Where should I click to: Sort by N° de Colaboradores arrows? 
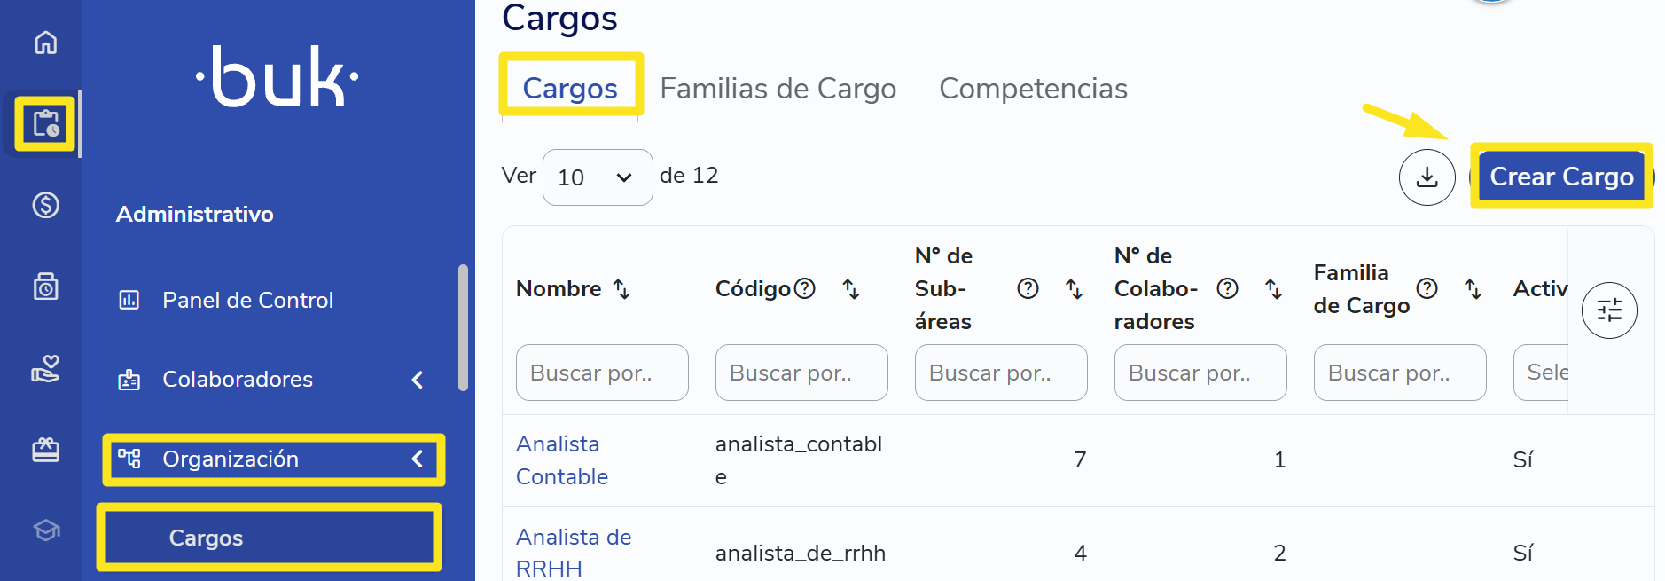pos(1273,289)
